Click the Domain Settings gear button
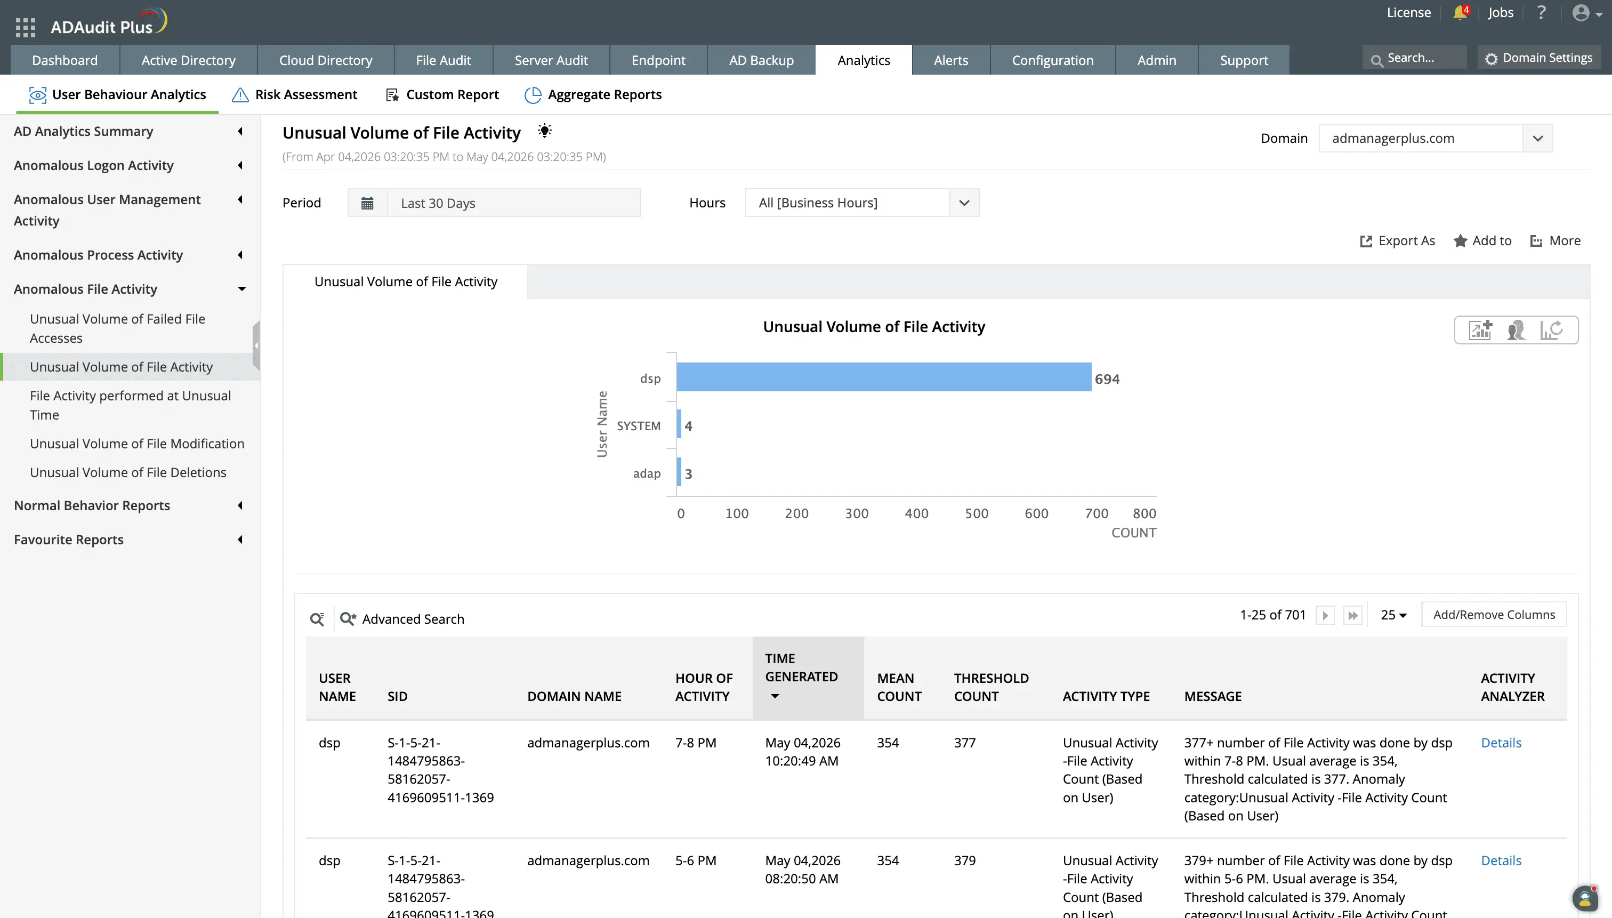 pyautogui.click(x=1539, y=58)
